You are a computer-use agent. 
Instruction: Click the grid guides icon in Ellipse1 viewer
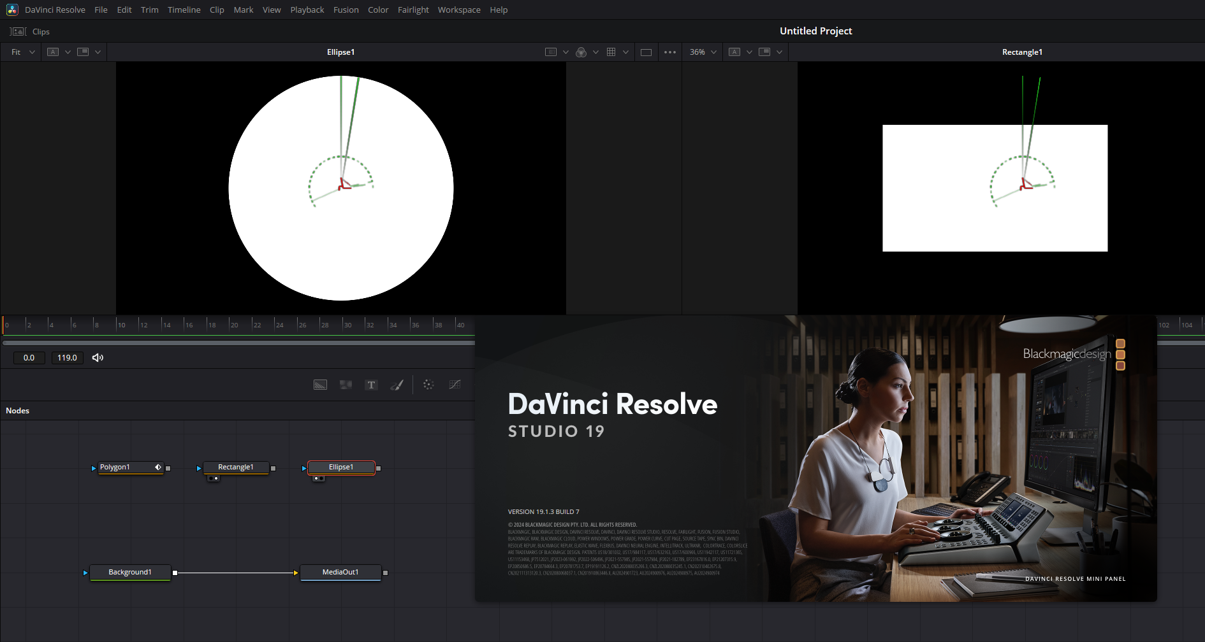click(x=611, y=52)
